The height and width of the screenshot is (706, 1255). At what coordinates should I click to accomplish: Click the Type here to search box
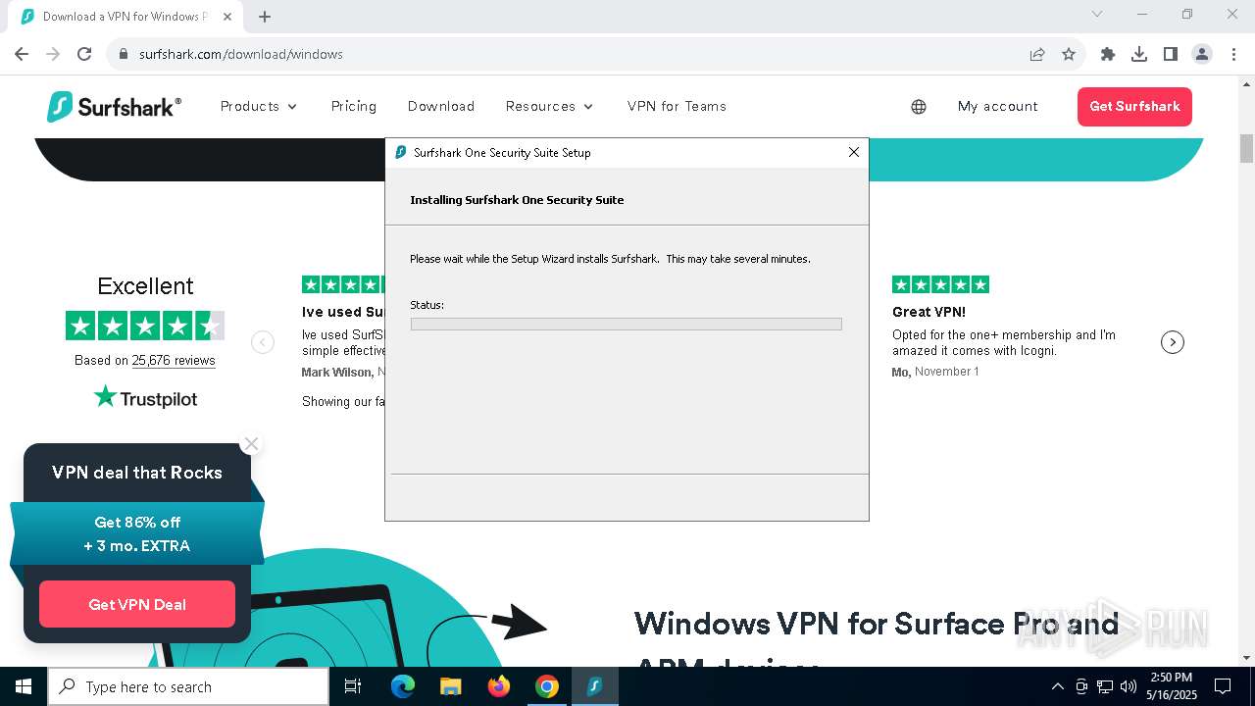188,686
